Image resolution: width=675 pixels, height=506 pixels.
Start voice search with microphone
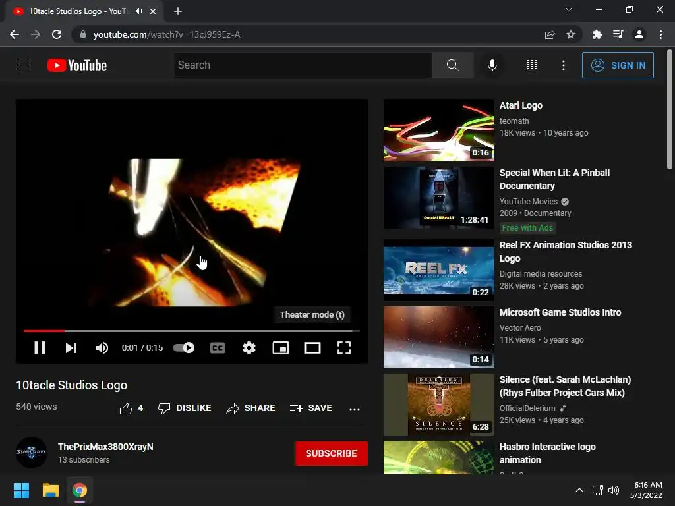[x=492, y=65]
